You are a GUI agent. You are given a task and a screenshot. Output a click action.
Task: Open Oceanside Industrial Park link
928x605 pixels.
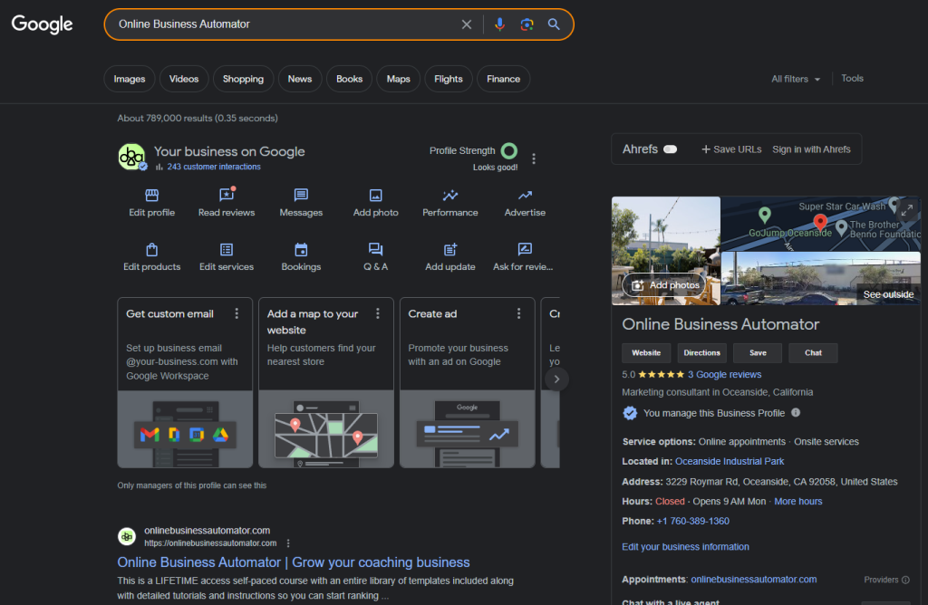click(x=730, y=461)
